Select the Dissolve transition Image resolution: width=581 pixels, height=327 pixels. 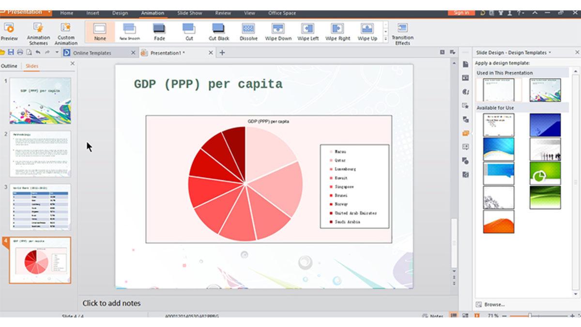coord(248,30)
